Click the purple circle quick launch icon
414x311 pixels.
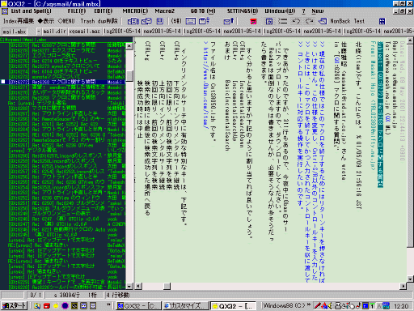[65, 306]
